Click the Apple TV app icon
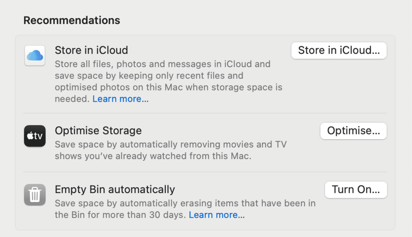 35,136
